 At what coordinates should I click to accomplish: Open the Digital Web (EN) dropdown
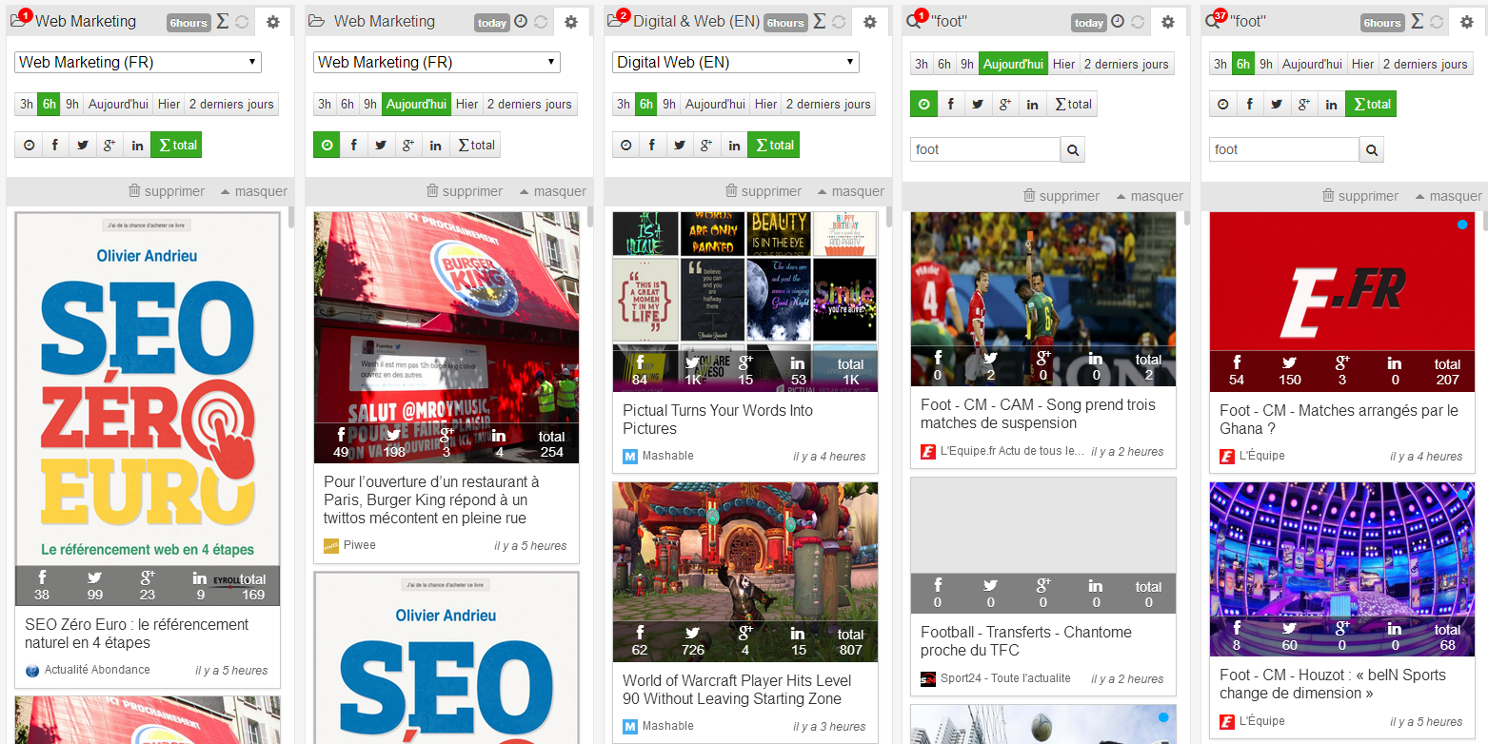pyautogui.click(x=736, y=62)
